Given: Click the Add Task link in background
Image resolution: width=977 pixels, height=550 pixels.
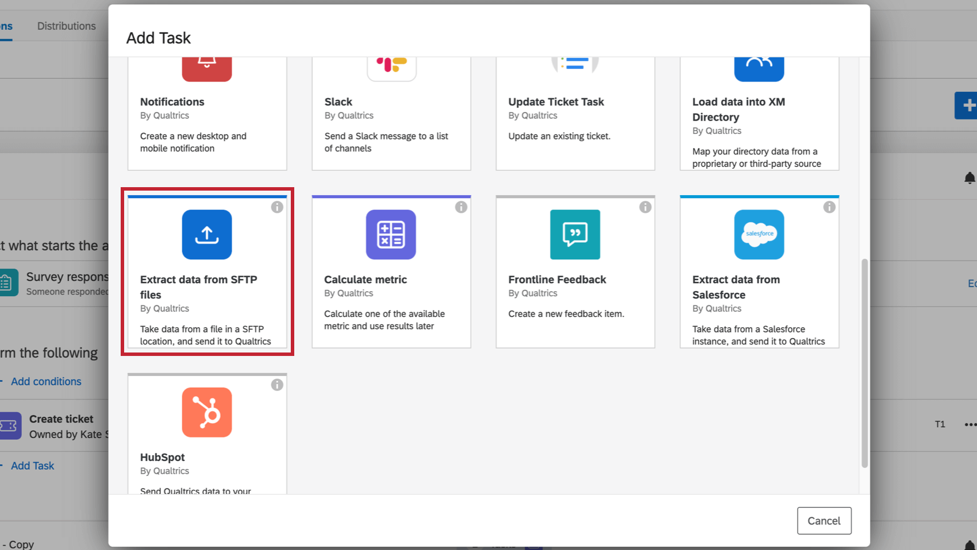Looking at the screenshot, I should point(32,466).
